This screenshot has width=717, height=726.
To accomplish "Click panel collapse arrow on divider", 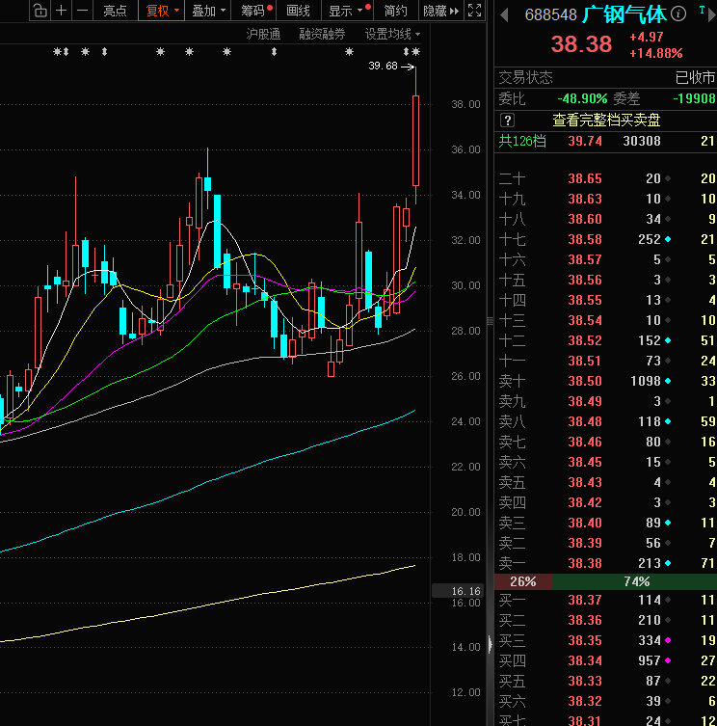I will [490, 644].
